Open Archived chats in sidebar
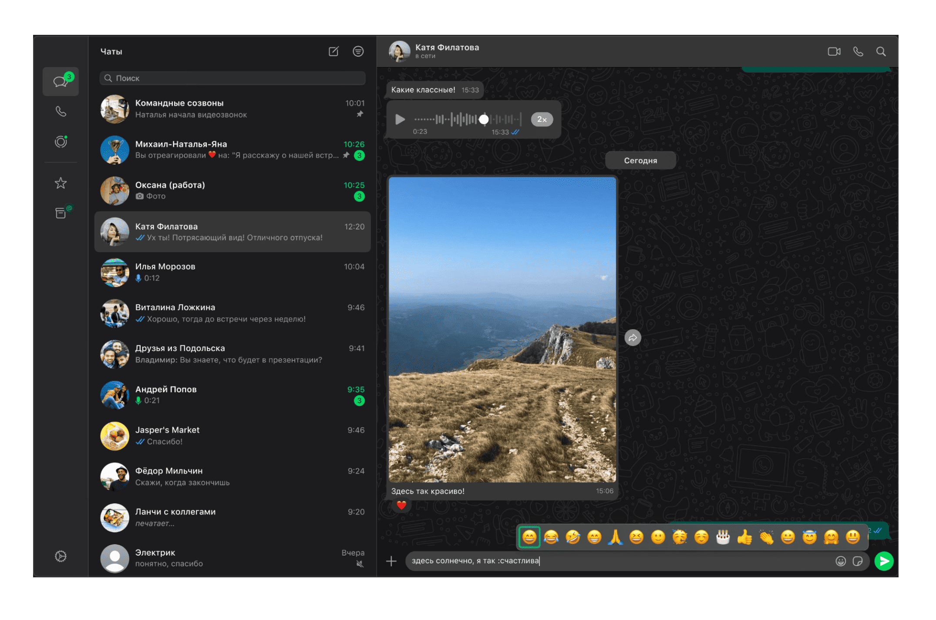The height and width of the screenshot is (620, 936). (x=61, y=212)
